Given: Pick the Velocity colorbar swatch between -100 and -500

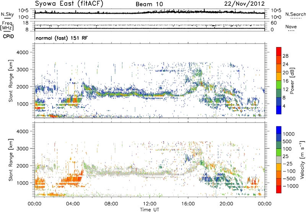Looking at the screenshot, I should point(279,175).
